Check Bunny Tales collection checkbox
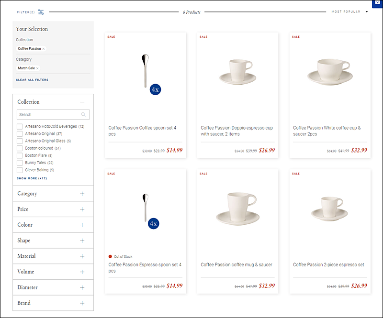383x318 pixels. click(20, 163)
